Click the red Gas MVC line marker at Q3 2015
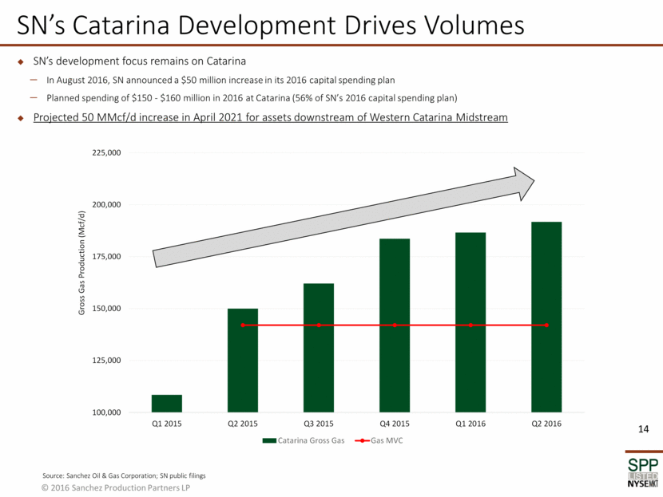This screenshot has height=497, width=663. (x=319, y=325)
